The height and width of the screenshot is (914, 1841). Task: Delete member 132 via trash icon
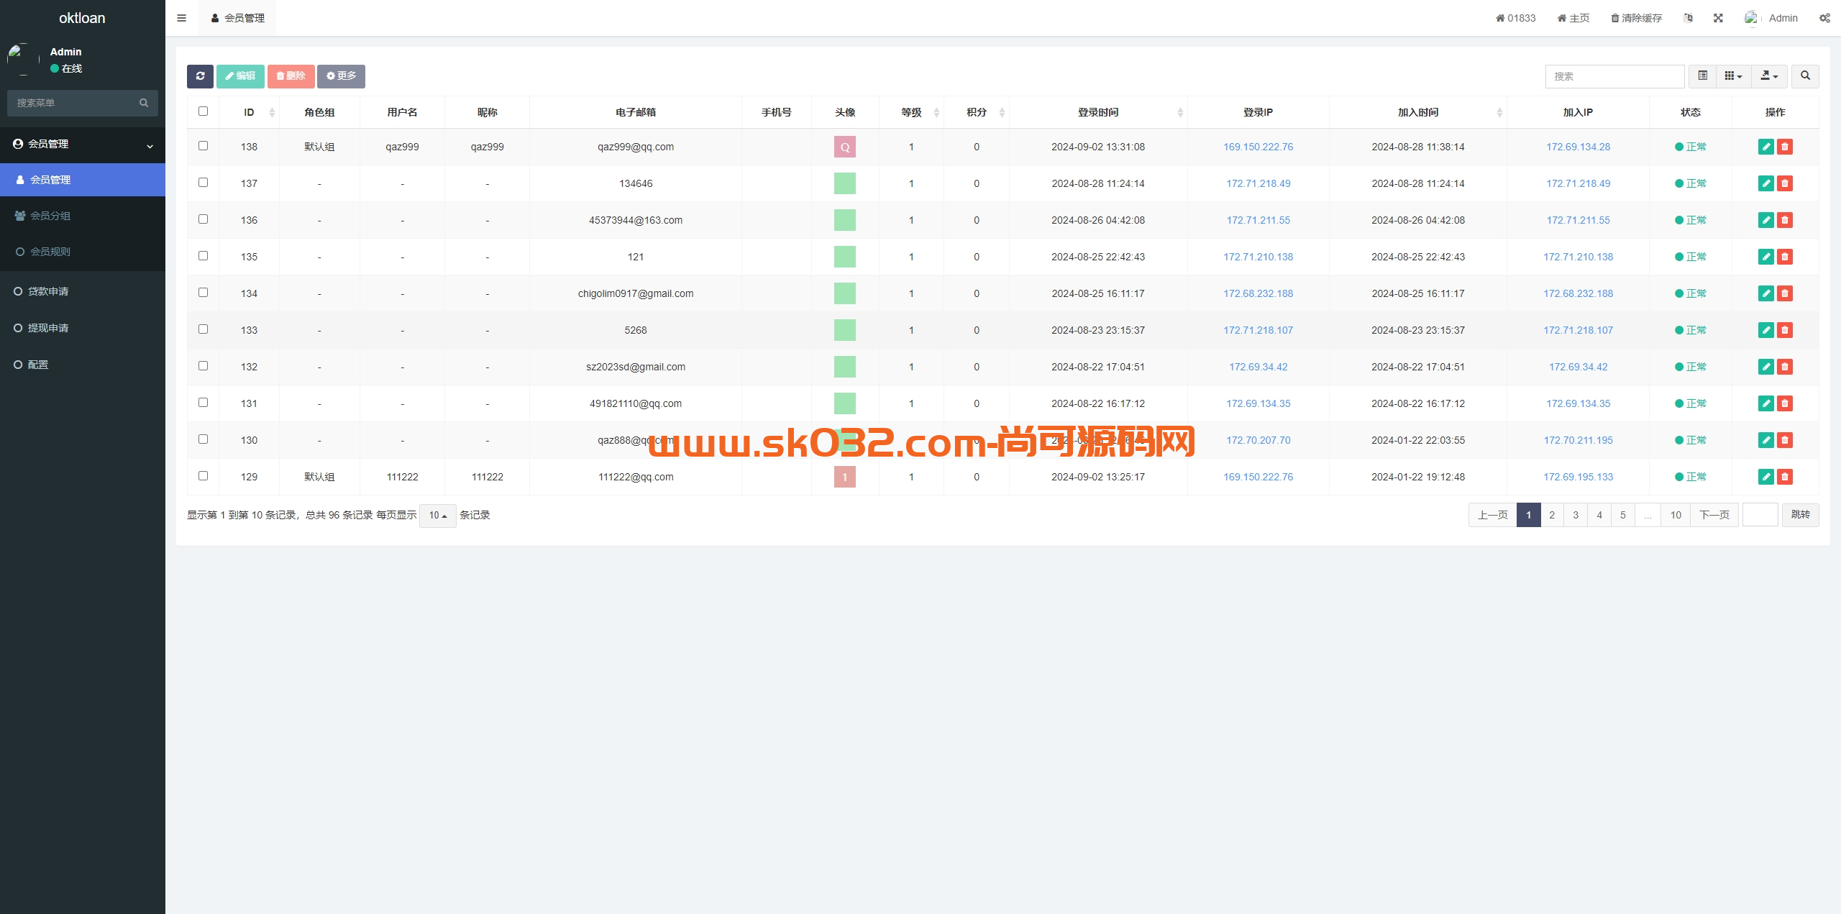coord(1784,367)
